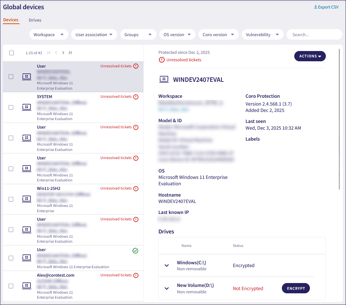Select the Devices tab
The height and width of the screenshot is (305, 346).
pyautogui.click(x=11, y=20)
